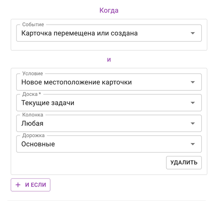
Task: Click the 'Колонка' field label
Action: (33, 115)
